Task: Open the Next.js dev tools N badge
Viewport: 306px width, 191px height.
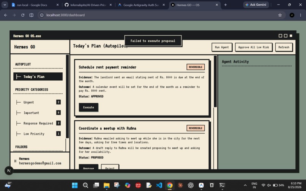Action: click(9, 171)
